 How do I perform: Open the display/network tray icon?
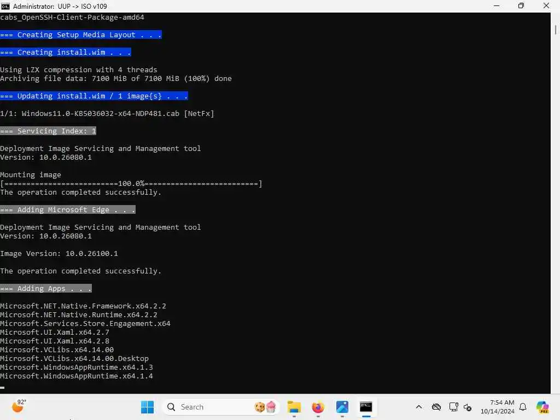point(453,407)
